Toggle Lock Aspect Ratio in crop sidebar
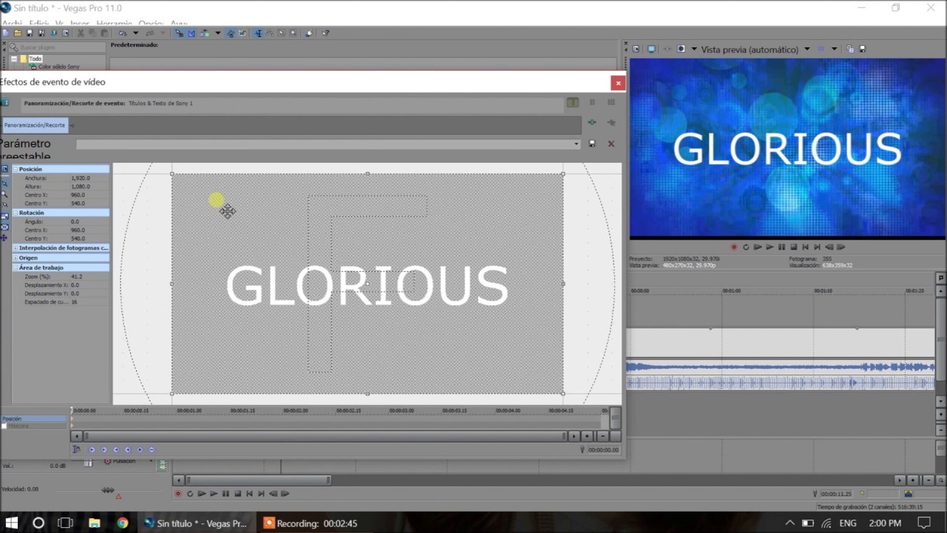Image resolution: width=947 pixels, height=533 pixels. coord(4,216)
